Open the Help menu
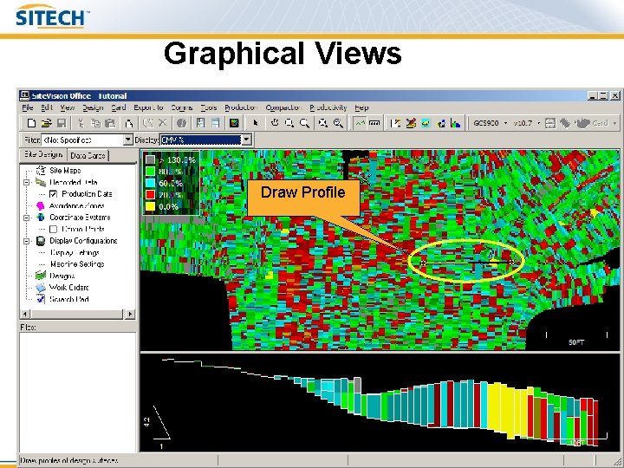 coord(361,107)
